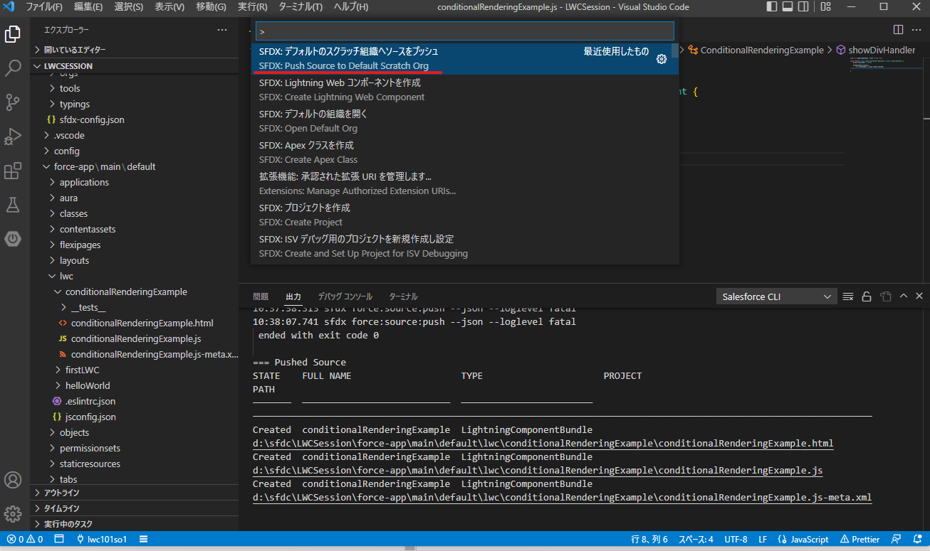Collapse the lwc folder
This screenshot has width=930, height=551.
[x=134, y=276]
